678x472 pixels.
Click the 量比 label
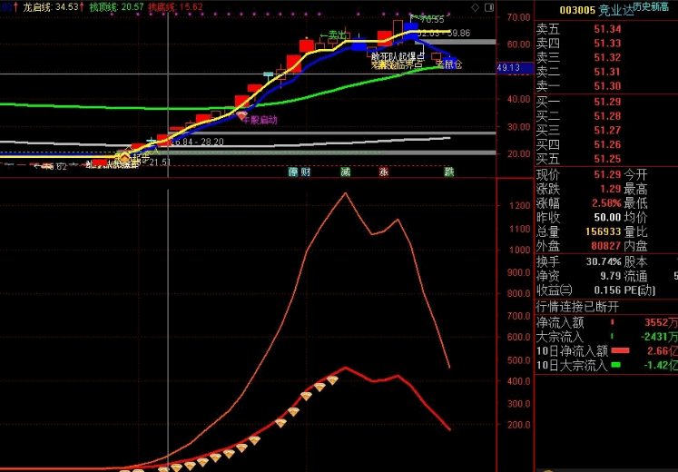click(x=635, y=231)
